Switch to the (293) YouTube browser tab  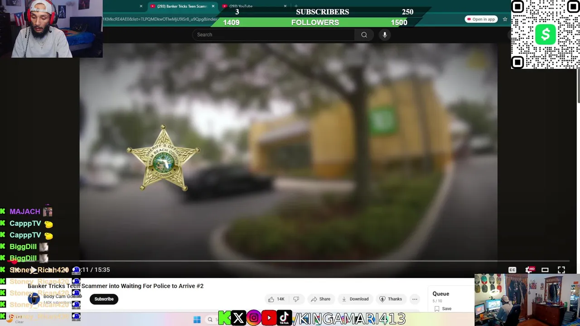coord(241,6)
